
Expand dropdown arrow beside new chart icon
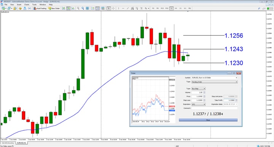[6, 8]
